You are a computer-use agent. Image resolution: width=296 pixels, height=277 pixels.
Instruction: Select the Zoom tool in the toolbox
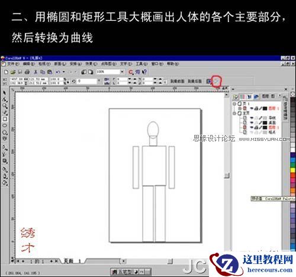(5, 106)
